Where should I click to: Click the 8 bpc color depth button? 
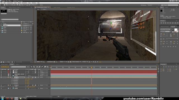(9, 62)
